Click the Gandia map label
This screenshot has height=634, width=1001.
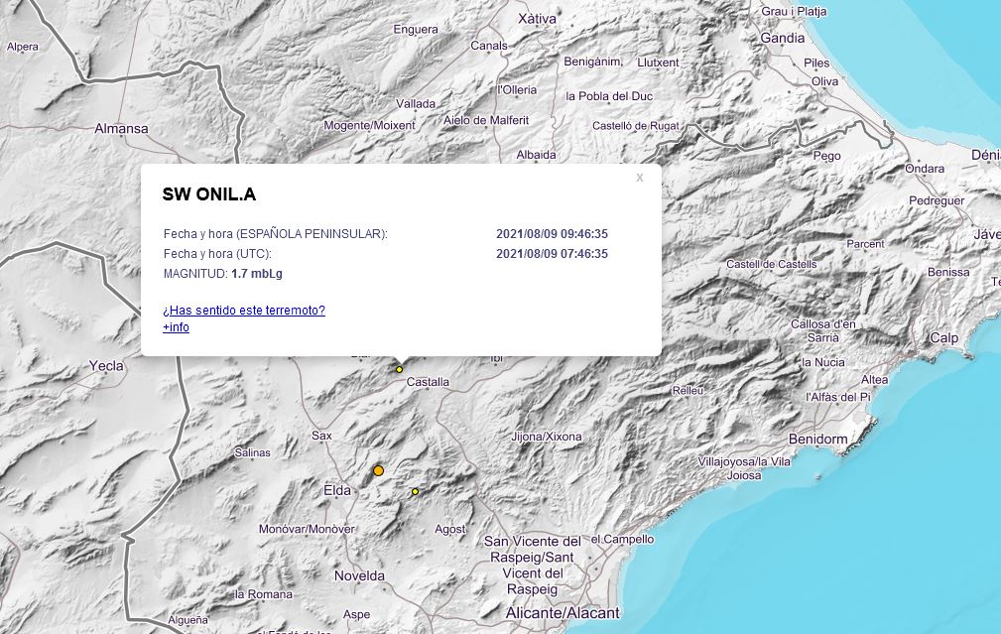click(x=782, y=38)
